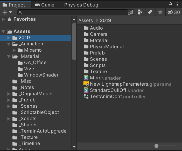Image resolution: width=182 pixels, height=151 pixels.
Task: Open the three-dot panel options menu
Action: coord(177,4)
